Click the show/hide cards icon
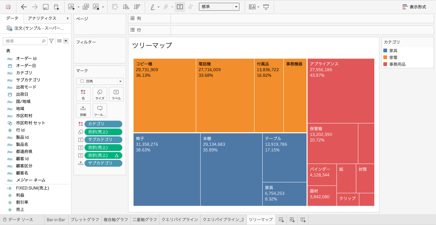 point(252,7)
